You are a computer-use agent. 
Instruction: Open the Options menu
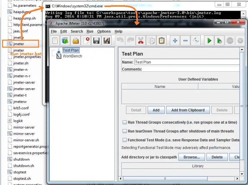point(104,31)
